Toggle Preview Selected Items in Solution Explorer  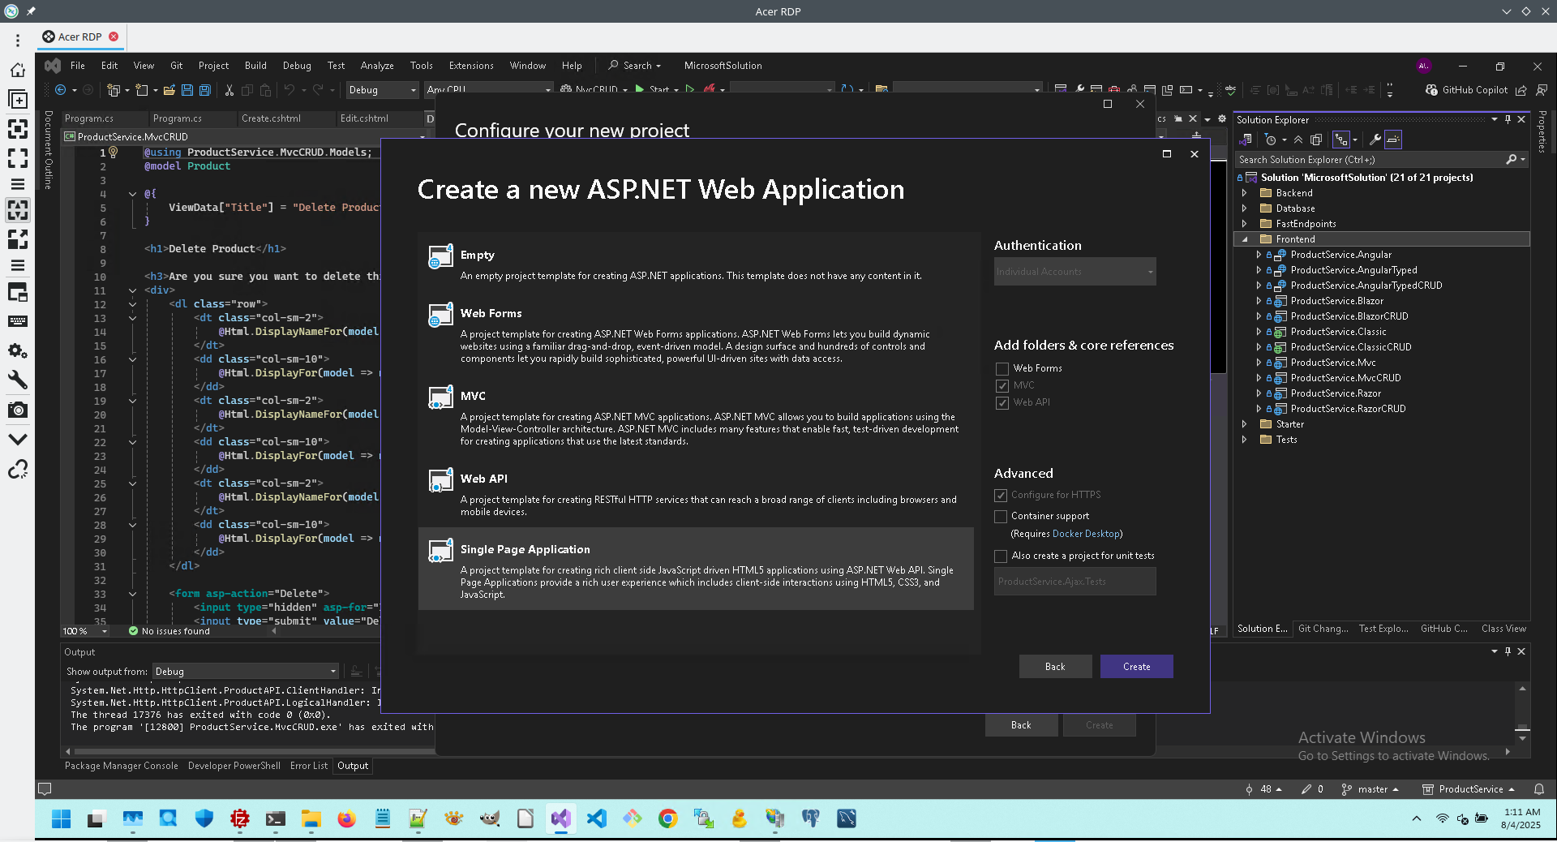[1393, 140]
